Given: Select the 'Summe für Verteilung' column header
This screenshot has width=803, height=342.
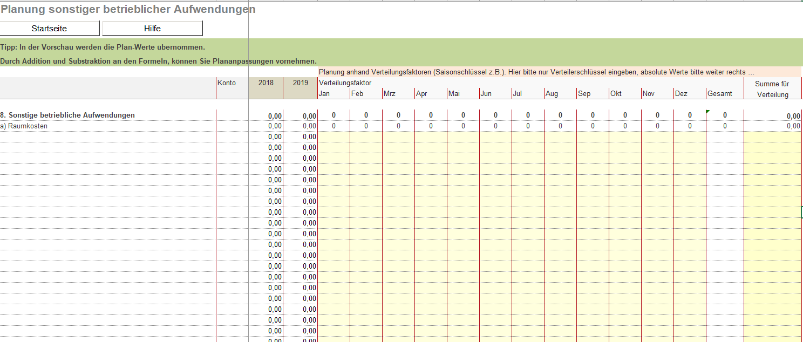Looking at the screenshot, I should (772, 89).
